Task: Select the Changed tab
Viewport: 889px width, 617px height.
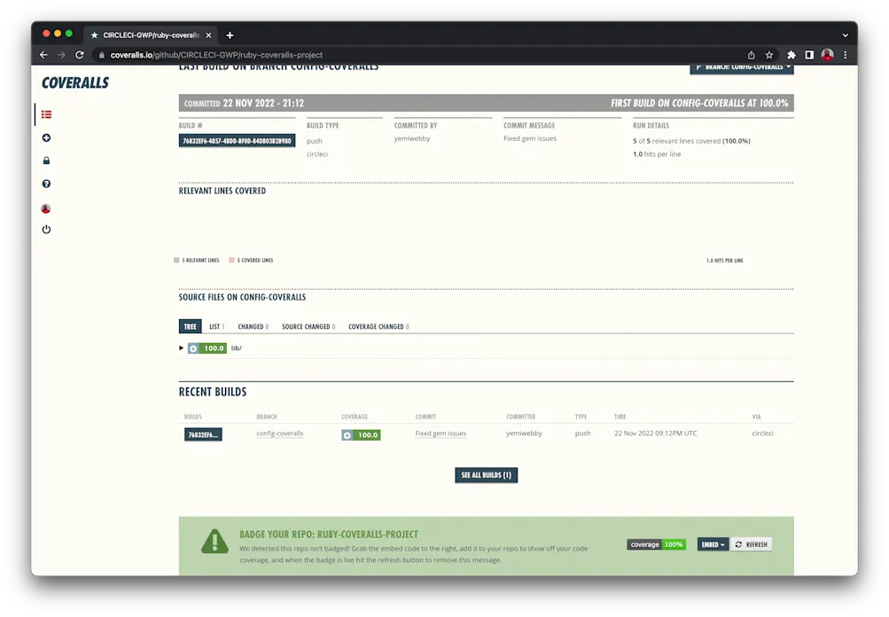Action: pyautogui.click(x=253, y=326)
